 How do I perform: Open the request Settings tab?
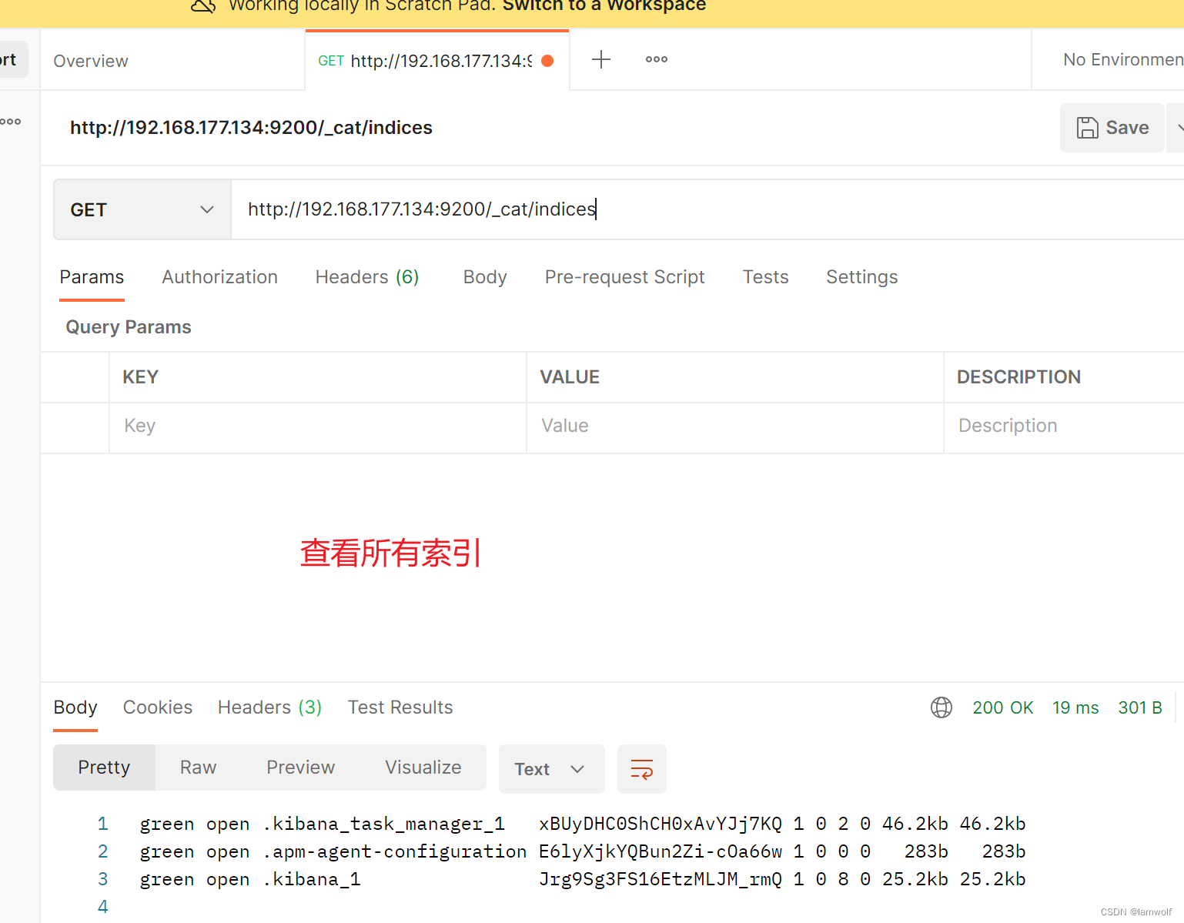(x=861, y=277)
